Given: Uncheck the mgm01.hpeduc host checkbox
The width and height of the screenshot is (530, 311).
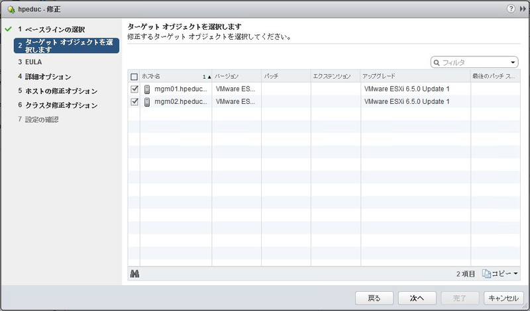Looking at the screenshot, I should (x=134, y=89).
